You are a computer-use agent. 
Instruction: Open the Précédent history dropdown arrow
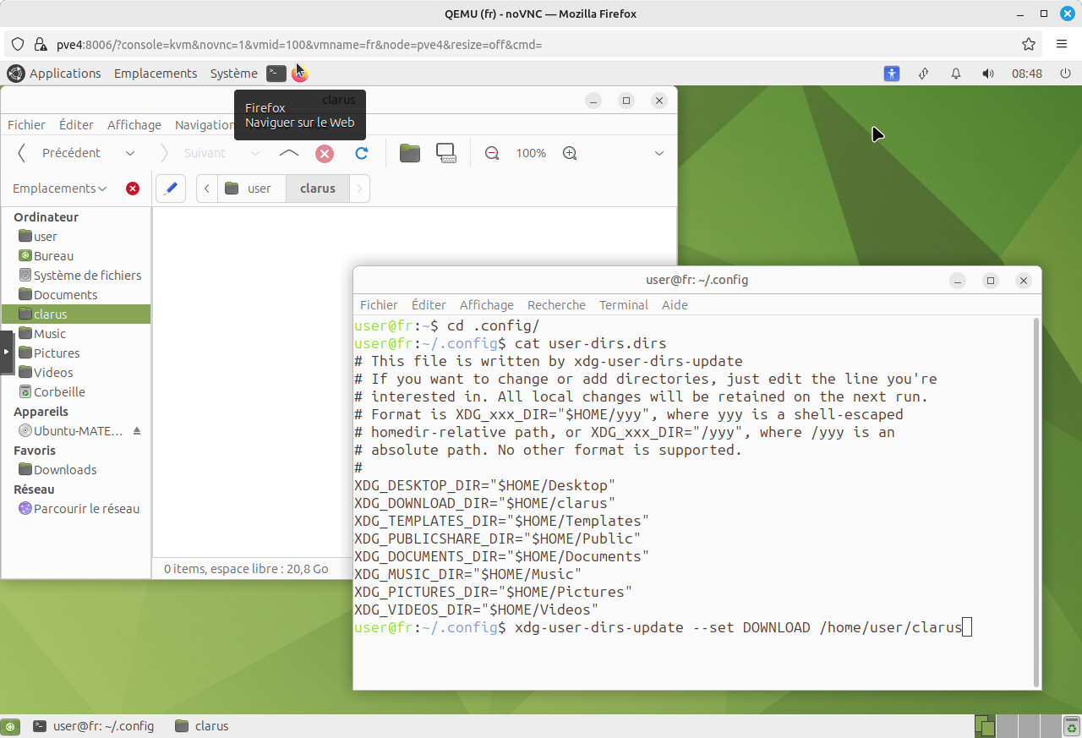(130, 153)
